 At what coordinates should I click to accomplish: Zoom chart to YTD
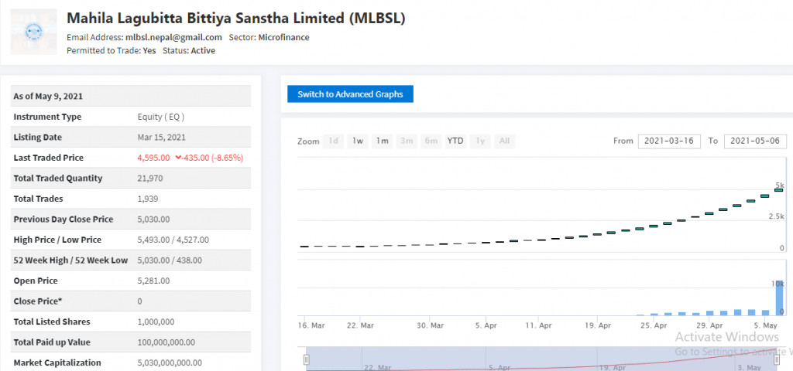455,141
